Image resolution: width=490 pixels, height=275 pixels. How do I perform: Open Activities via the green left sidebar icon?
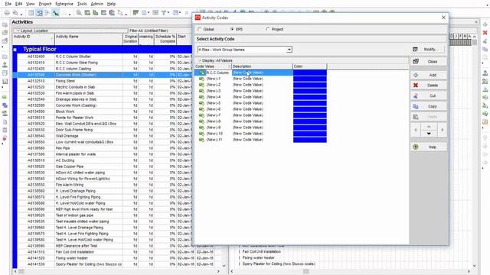[5, 97]
